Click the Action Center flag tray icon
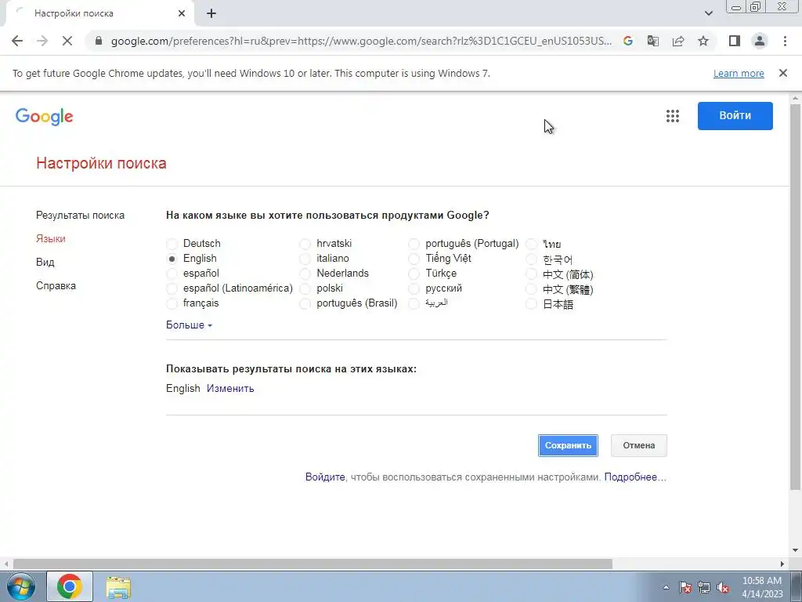 coord(685,587)
